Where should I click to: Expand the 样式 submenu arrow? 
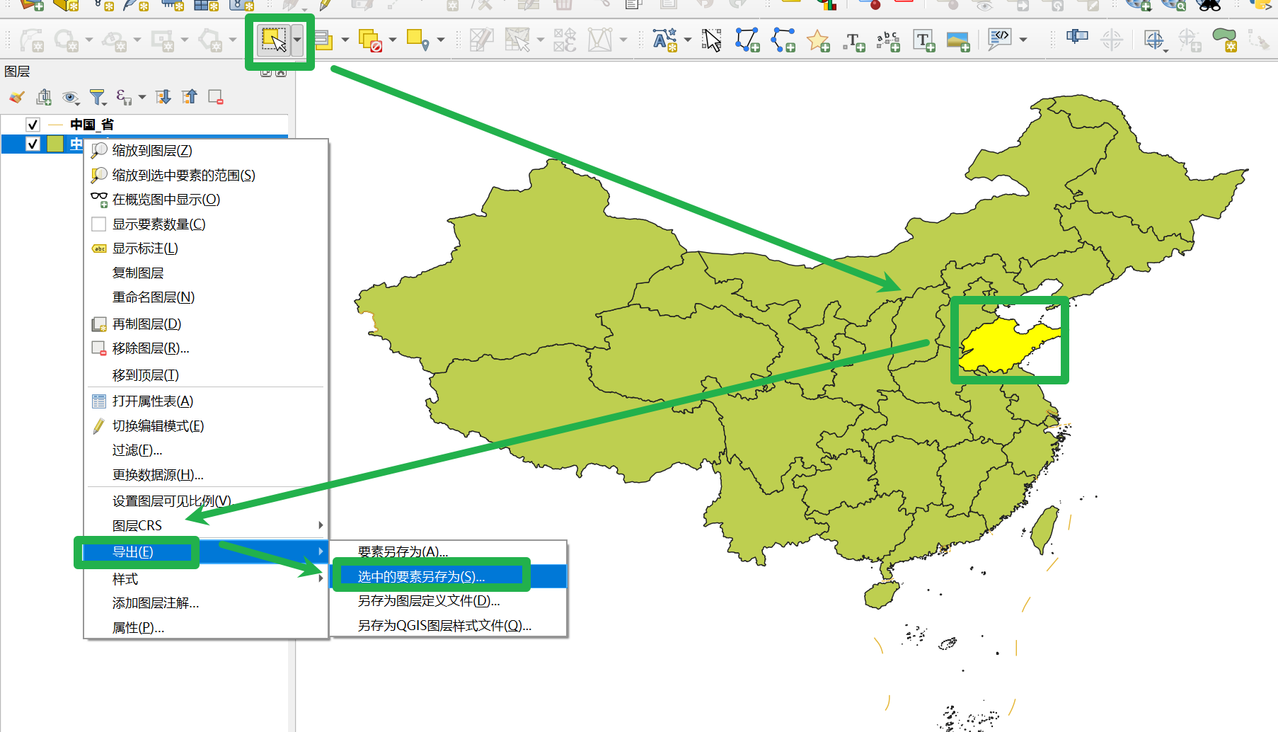click(321, 578)
